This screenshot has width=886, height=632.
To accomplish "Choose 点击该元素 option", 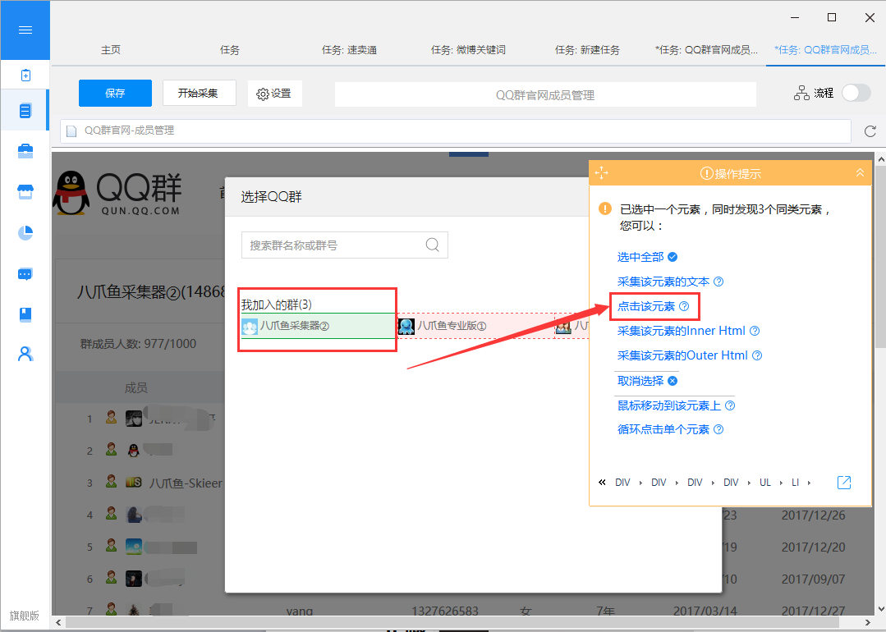I will click(646, 306).
